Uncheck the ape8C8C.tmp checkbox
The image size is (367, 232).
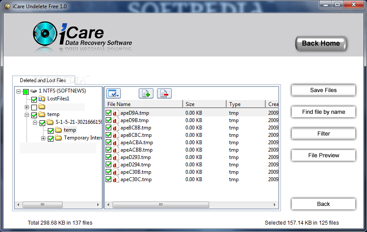coord(108,135)
